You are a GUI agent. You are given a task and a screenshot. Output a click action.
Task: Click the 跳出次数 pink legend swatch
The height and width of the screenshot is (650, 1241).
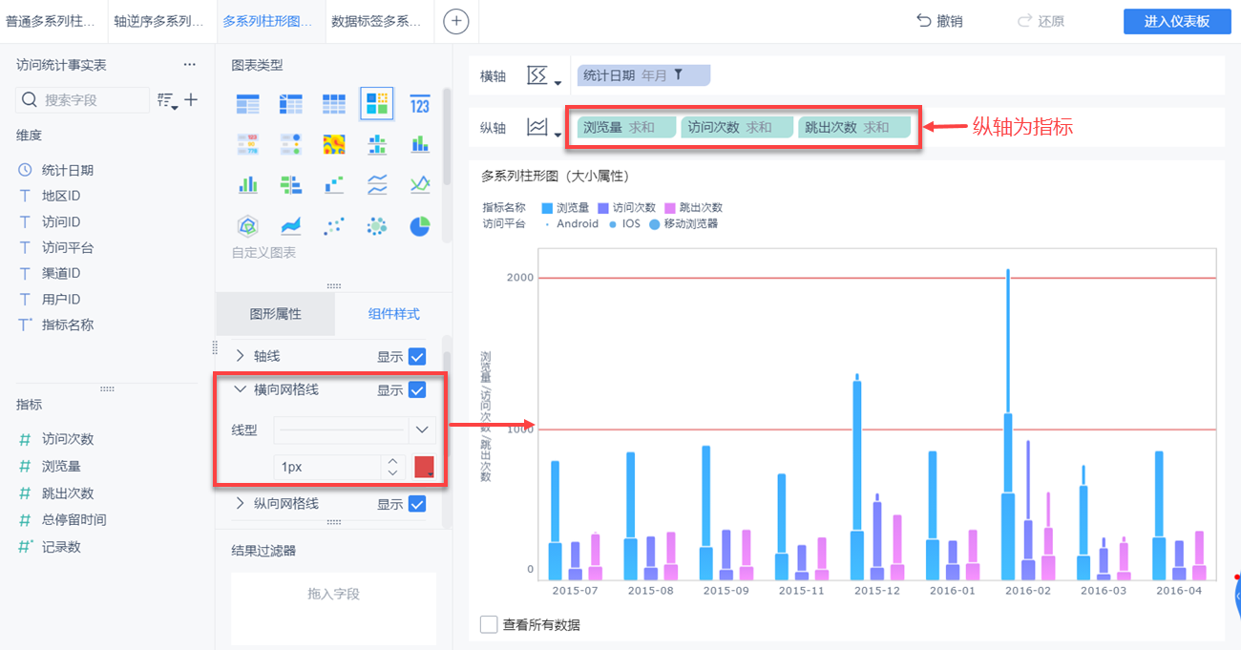(x=670, y=207)
